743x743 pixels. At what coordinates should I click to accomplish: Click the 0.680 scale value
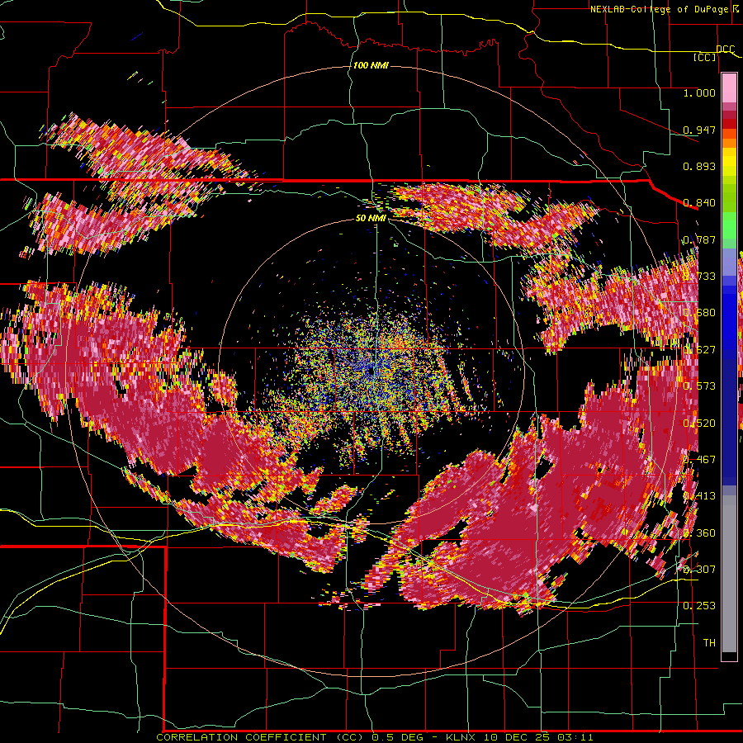coord(699,313)
